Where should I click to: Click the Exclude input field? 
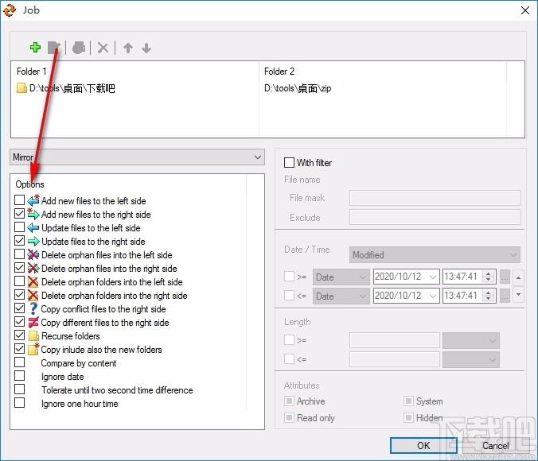(x=435, y=217)
